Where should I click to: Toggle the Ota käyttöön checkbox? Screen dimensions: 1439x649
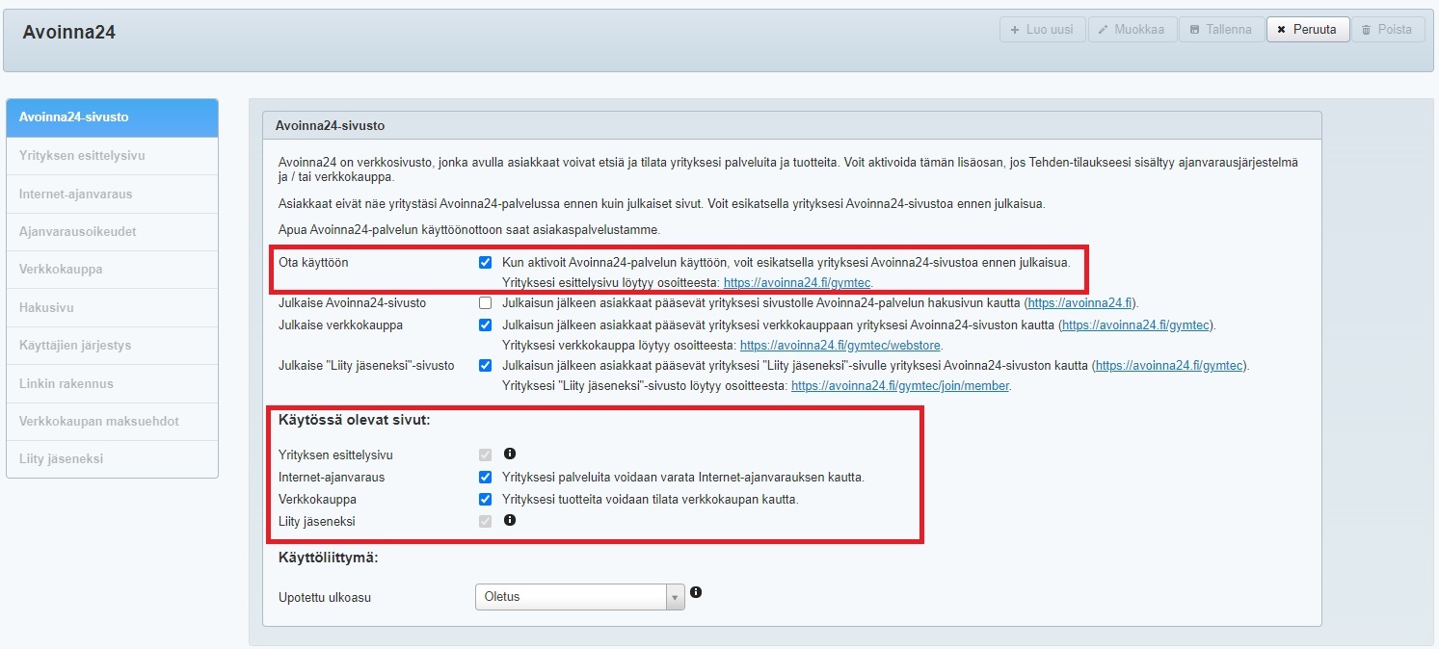point(485,262)
